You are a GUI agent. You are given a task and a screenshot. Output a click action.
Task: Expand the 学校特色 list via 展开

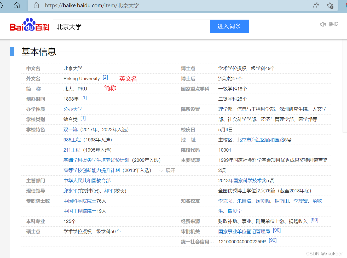point(167,170)
